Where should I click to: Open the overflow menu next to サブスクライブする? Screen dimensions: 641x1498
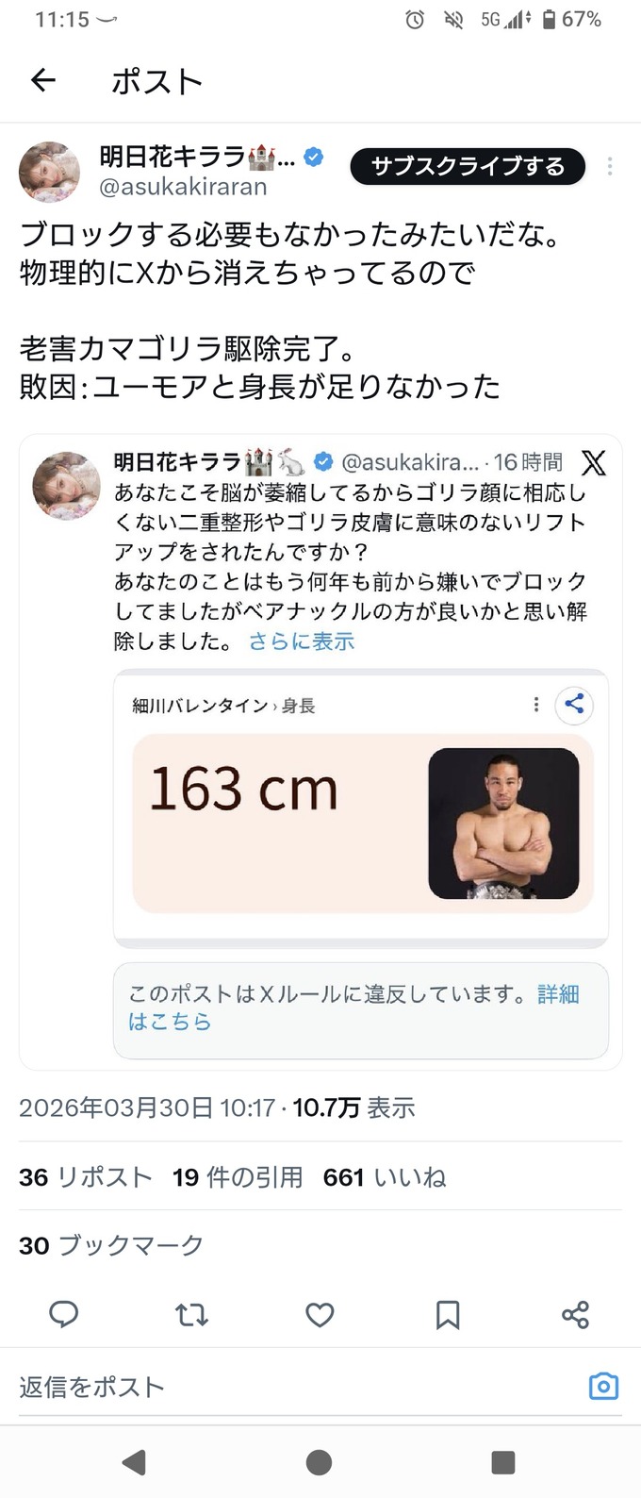click(x=610, y=167)
